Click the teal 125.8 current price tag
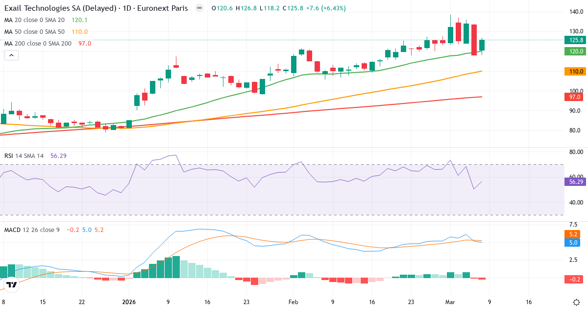Screen dimensions: 588x309 [x=574, y=40]
